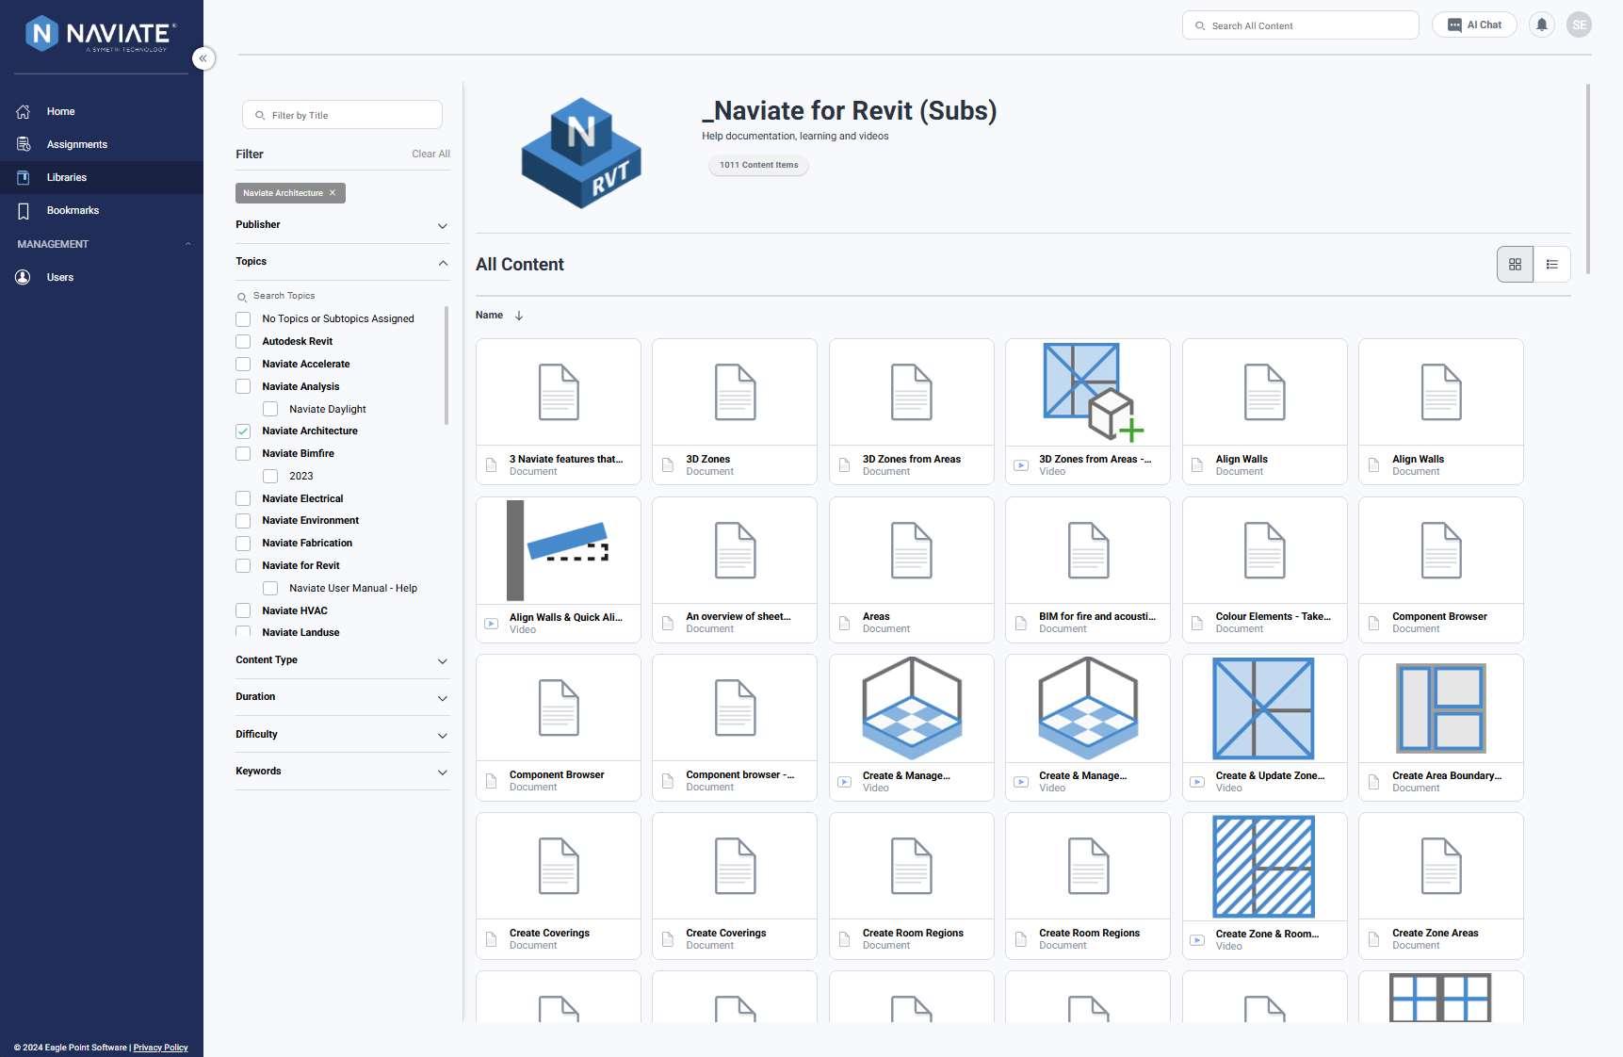This screenshot has width=1623, height=1057.
Task: Open the SE user avatar menu
Action: pyautogui.click(x=1579, y=25)
